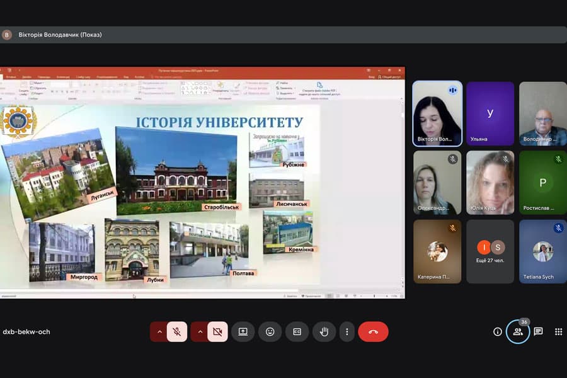Click PowerPoint vertical slide scrollbar

tap(403, 192)
